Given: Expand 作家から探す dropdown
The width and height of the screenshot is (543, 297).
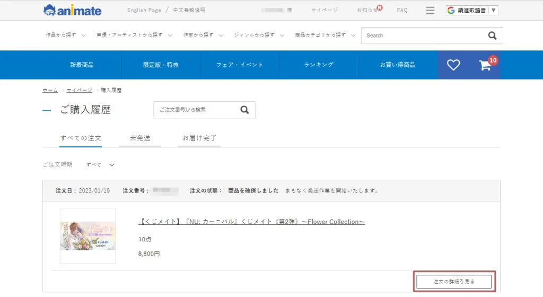Looking at the screenshot, I should click(203, 35).
